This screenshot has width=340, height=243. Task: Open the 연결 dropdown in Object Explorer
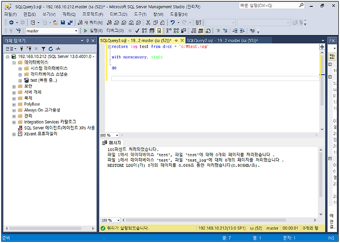[11, 49]
